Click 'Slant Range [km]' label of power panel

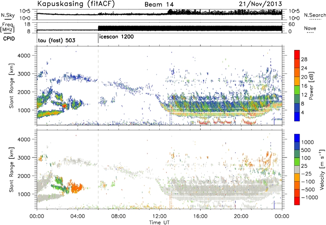[x=11, y=86]
